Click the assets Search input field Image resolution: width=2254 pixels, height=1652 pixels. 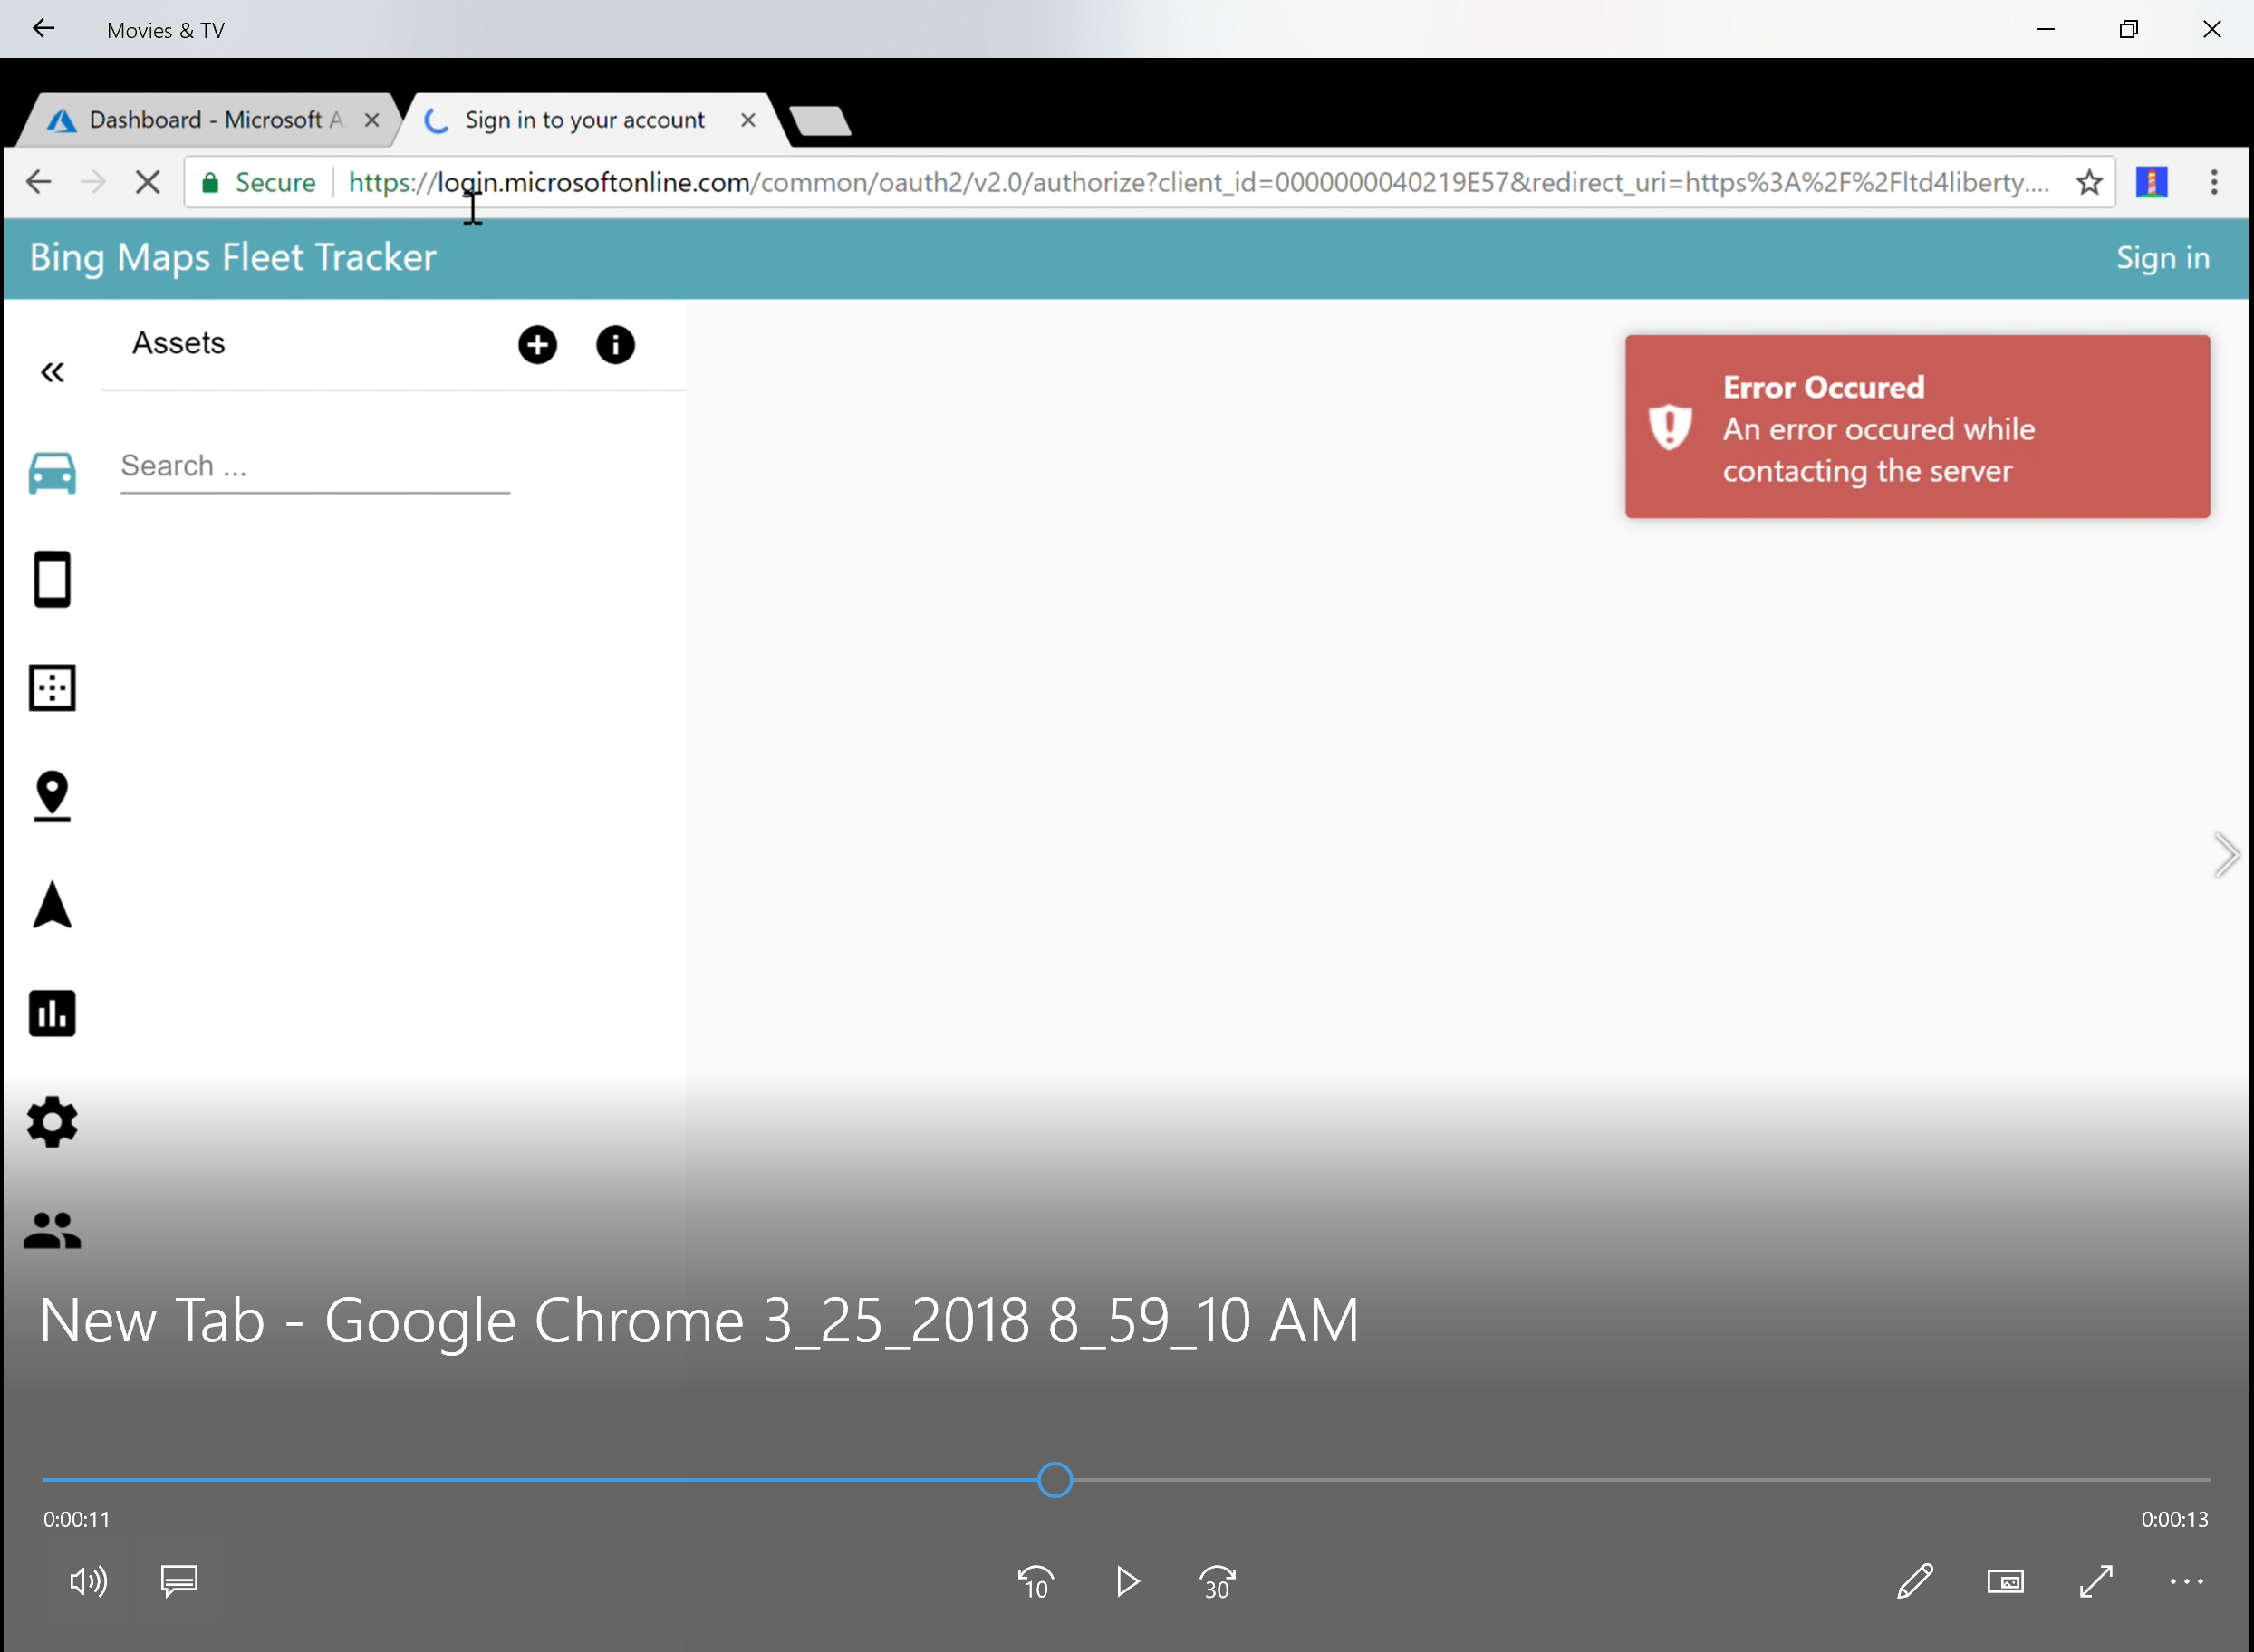tap(315, 466)
